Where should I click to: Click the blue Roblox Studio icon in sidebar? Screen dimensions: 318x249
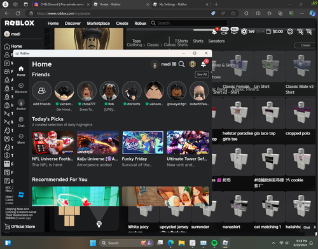click(x=21, y=194)
